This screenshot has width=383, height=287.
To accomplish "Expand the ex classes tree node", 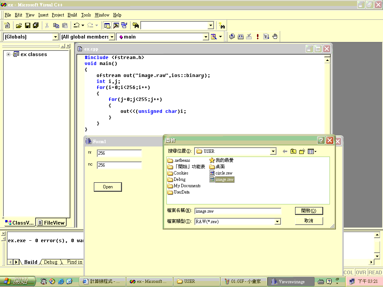I will [9, 55].
